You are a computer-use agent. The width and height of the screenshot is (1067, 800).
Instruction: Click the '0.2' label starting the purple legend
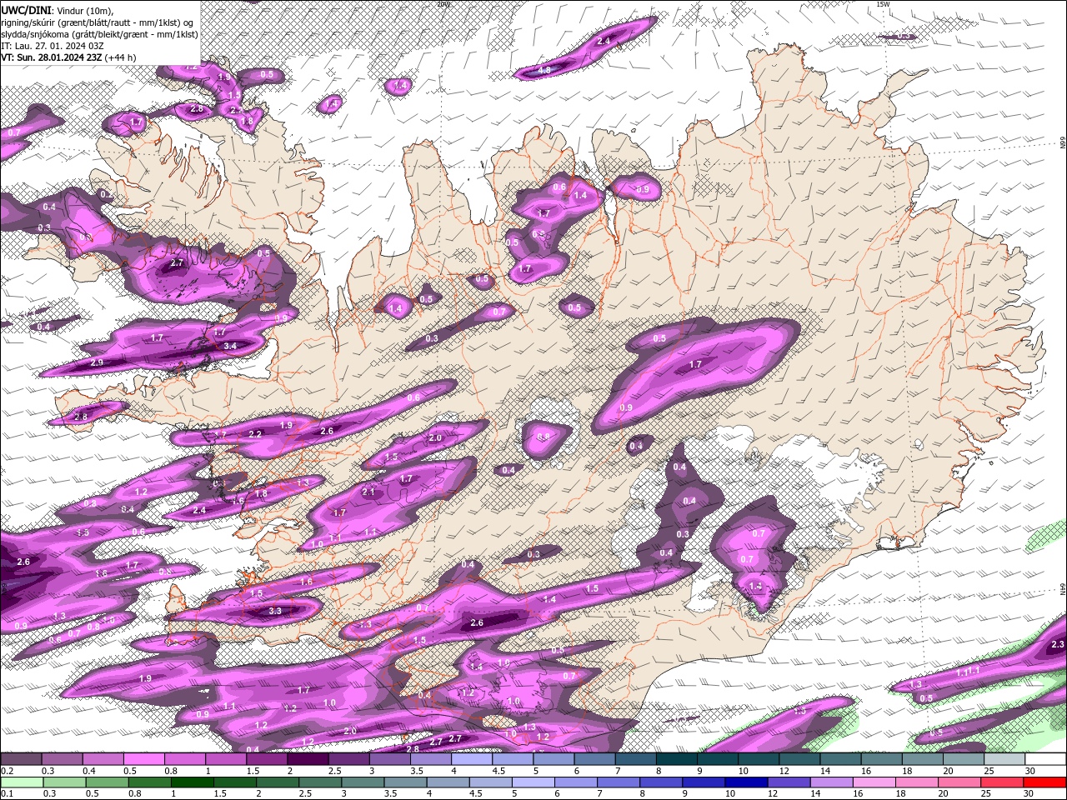point(7,771)
